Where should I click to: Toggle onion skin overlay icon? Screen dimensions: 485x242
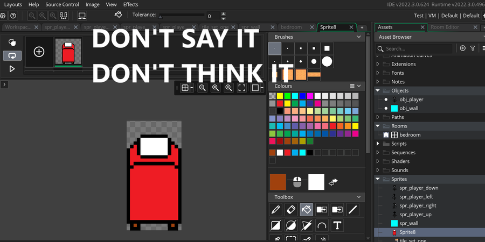pyautogui.click(x=12, y=42)
